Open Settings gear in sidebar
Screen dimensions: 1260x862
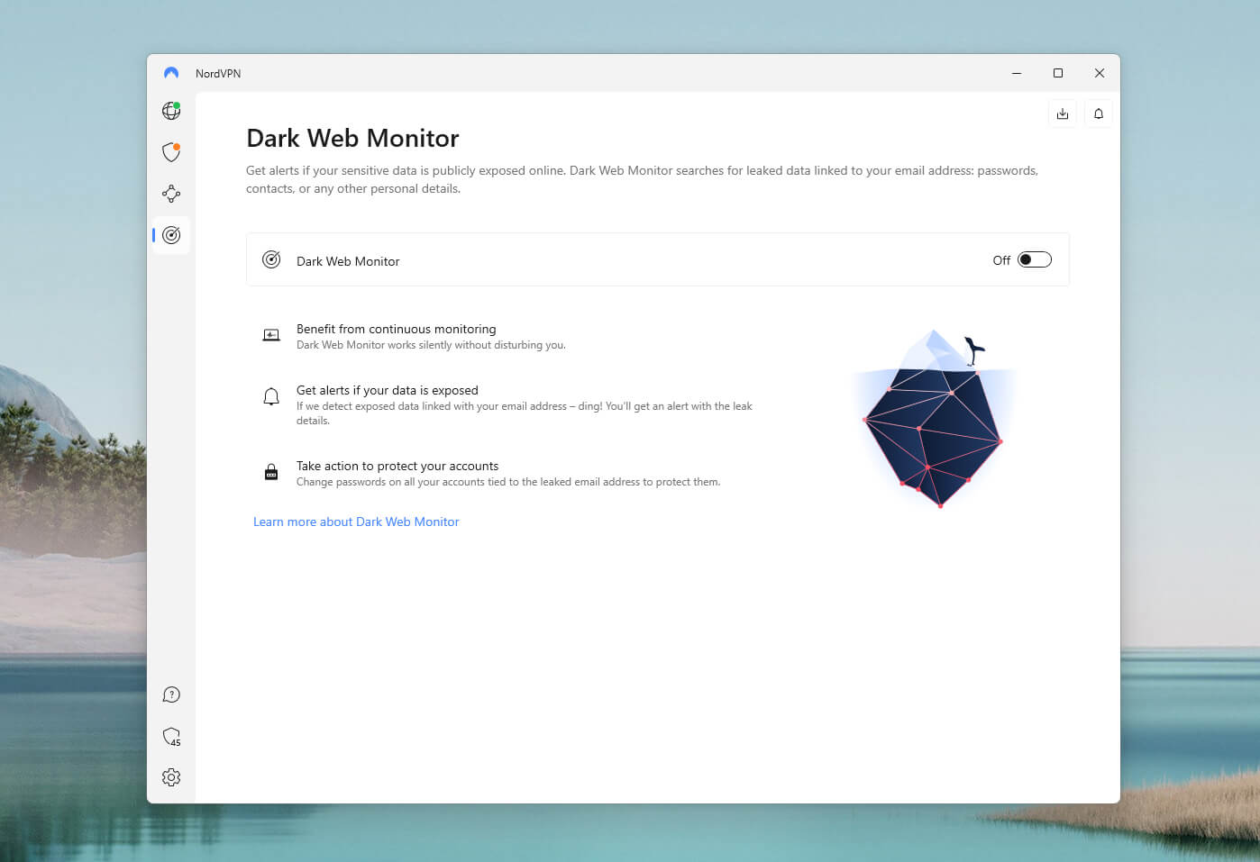pos(171,777)
